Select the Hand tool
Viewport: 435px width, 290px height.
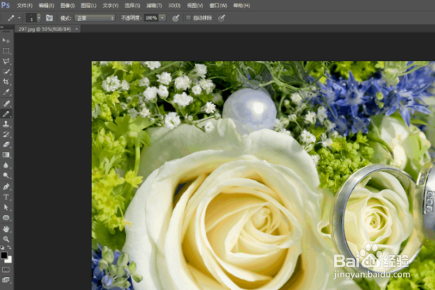(x=6, y=229)
